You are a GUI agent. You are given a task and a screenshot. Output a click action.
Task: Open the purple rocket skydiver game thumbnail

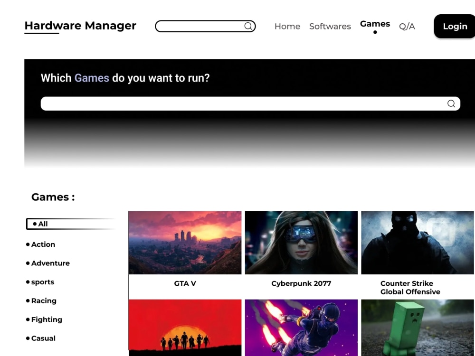(301, 328)
